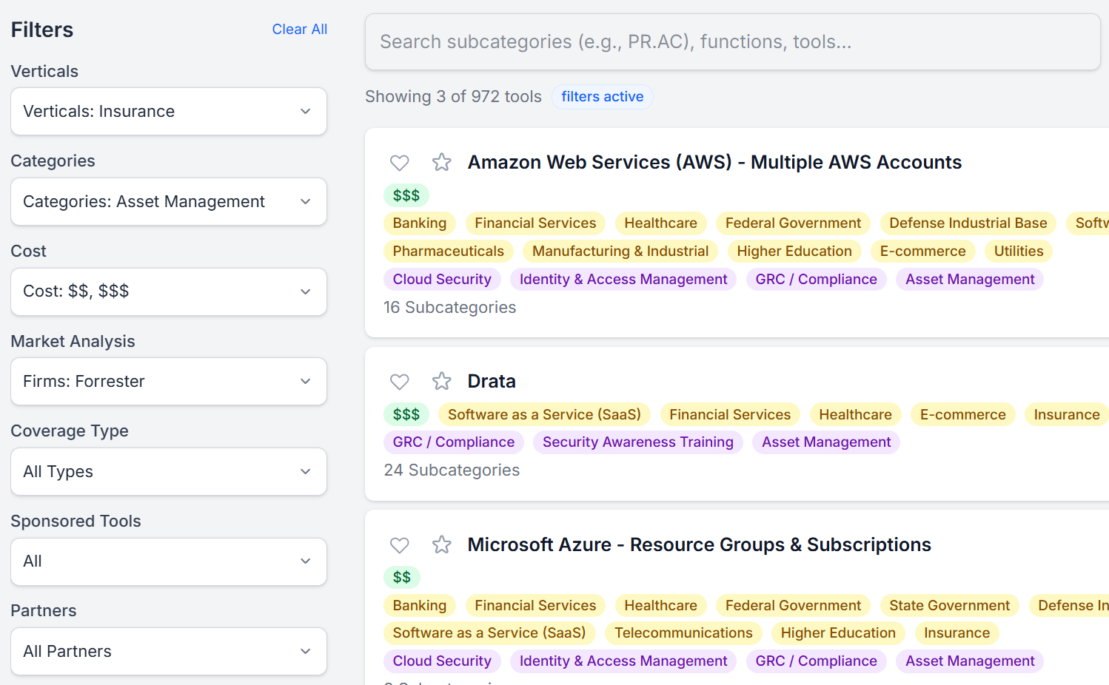Click GRC / Compliance tag on Azure card
Image resolution: width=1109 pixels, height=685 pixels.
point(816,661)
